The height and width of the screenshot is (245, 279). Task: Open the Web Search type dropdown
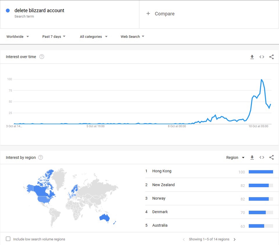(x=133, y=37)
